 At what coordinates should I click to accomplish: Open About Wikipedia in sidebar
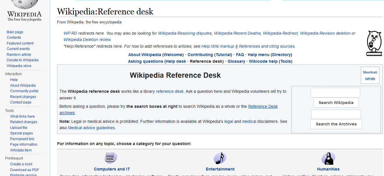point(23,86)
